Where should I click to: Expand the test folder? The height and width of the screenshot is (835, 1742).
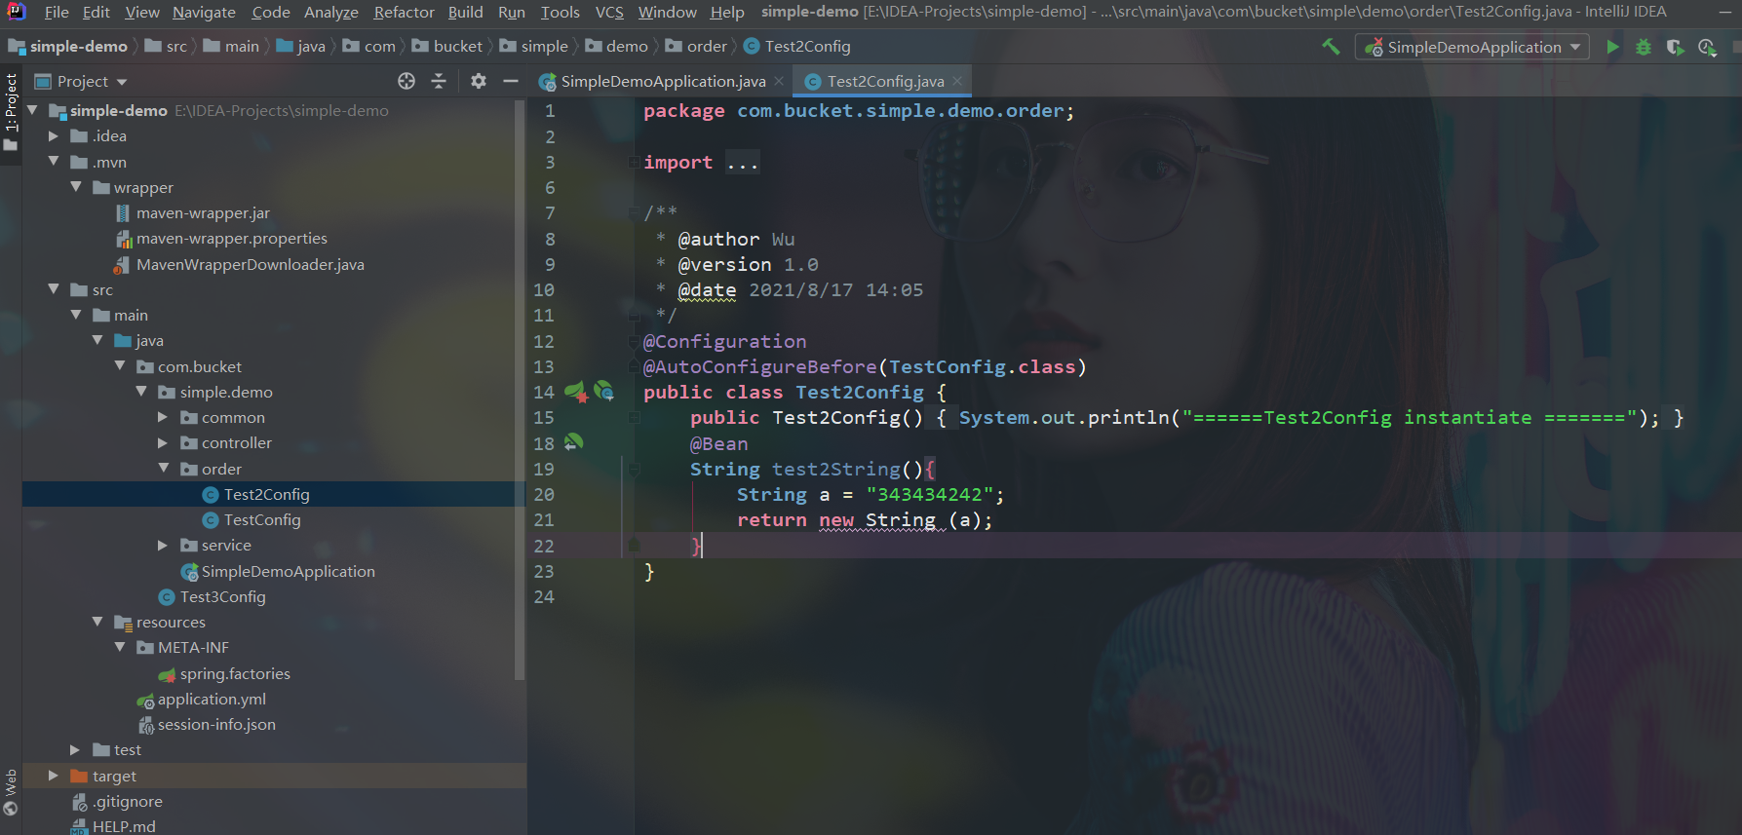click(x=75, y=749)
